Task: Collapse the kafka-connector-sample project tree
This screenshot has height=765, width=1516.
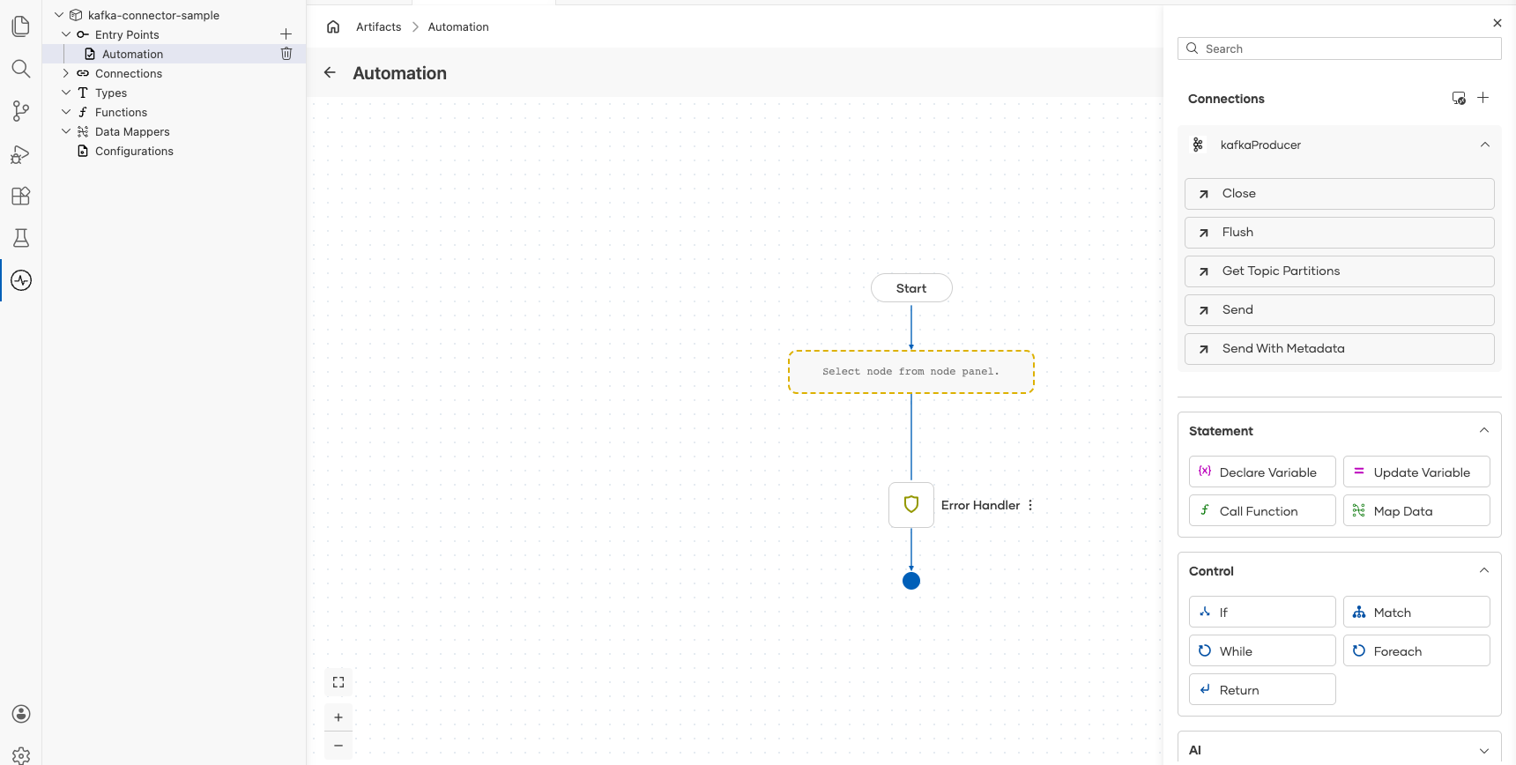Action: 59,15
